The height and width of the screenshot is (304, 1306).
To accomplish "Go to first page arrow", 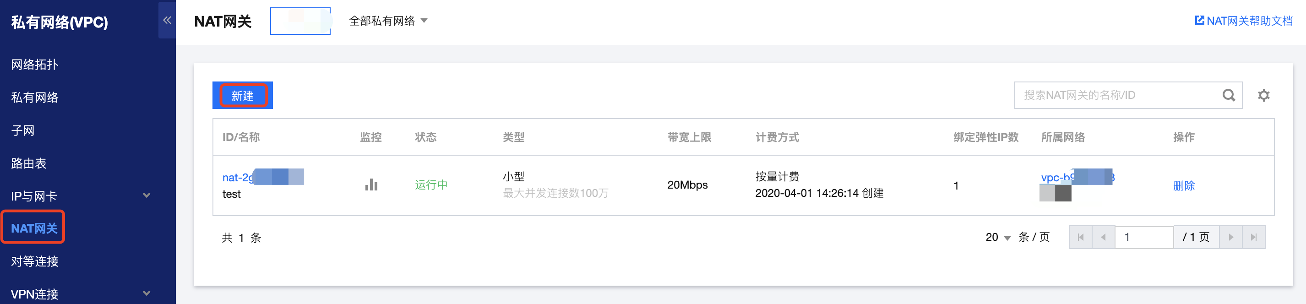I will tap(1080, 237).
